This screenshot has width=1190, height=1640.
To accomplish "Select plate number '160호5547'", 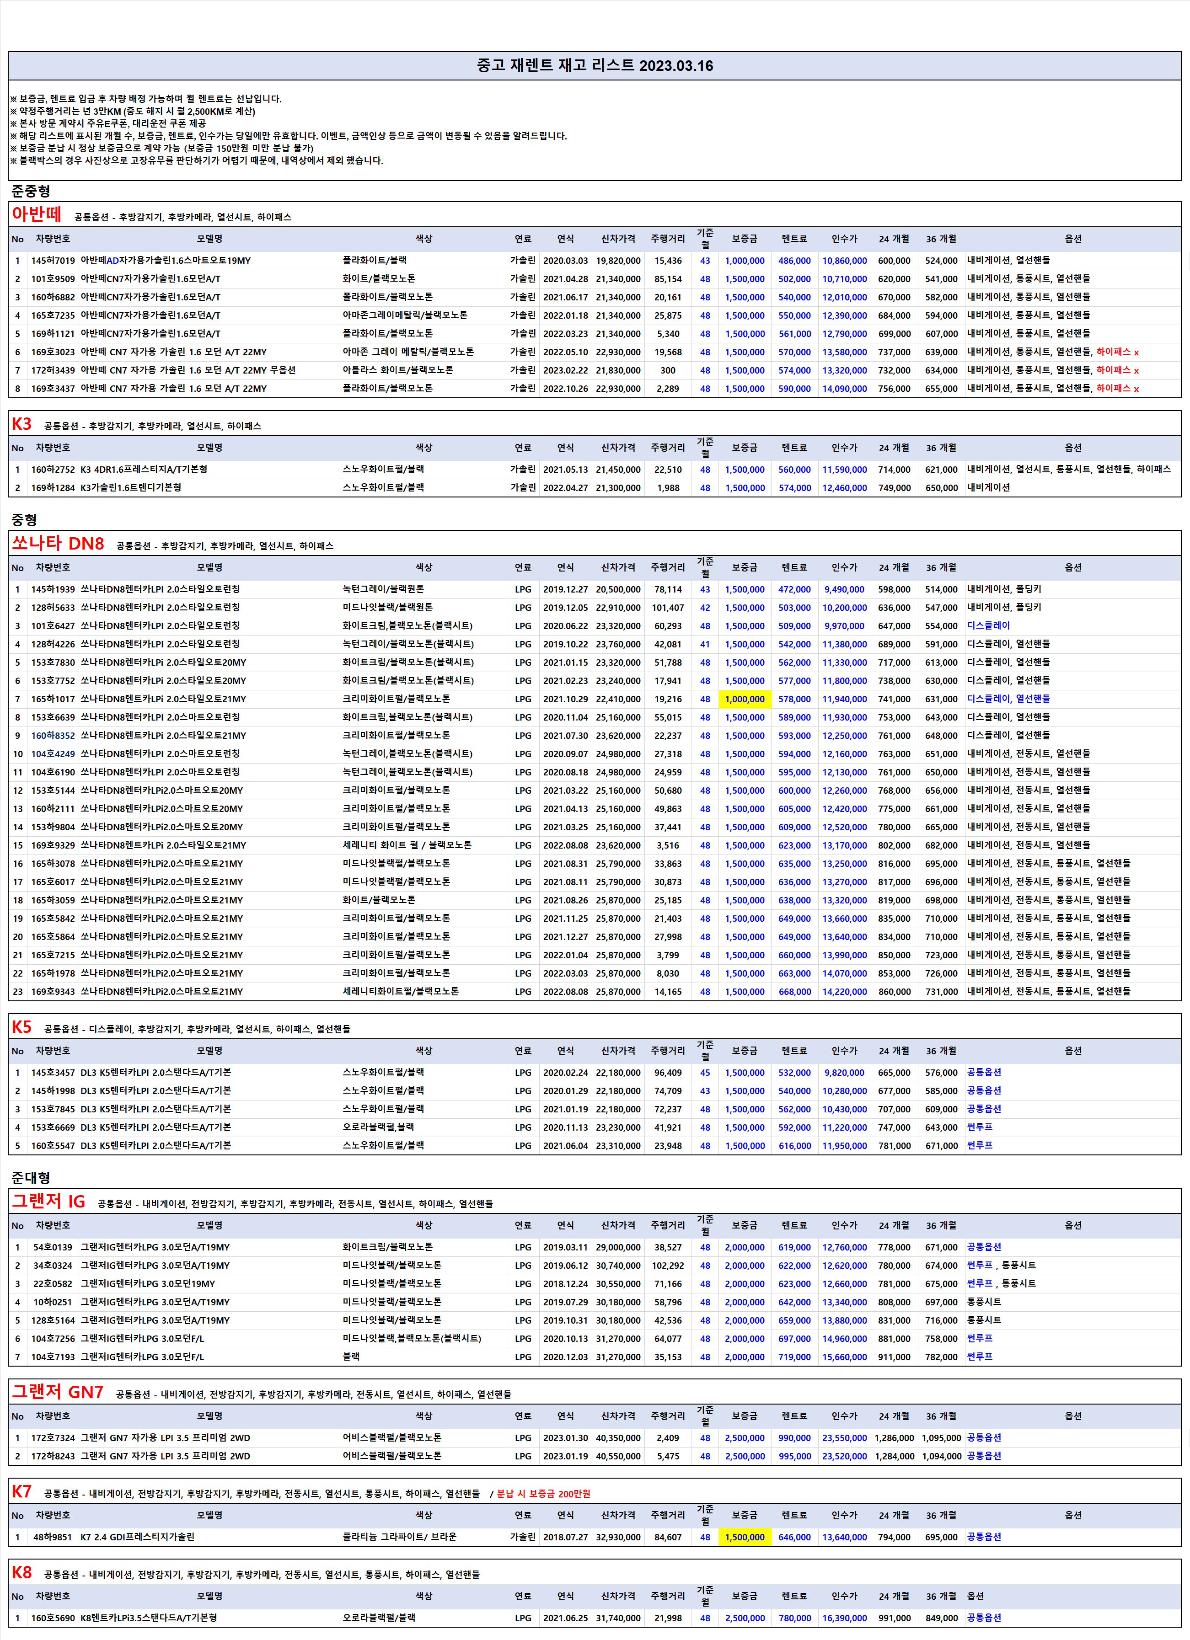I will pos(53,1146).
